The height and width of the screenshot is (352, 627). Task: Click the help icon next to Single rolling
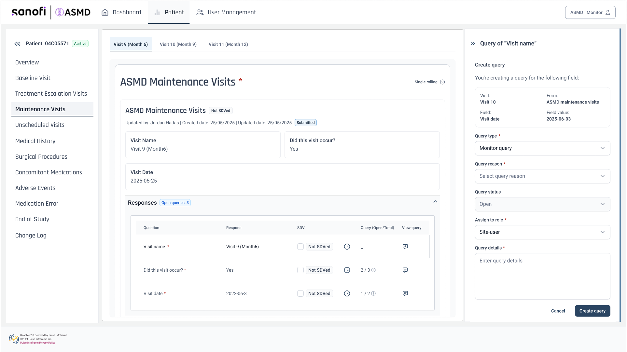(442, 82)
